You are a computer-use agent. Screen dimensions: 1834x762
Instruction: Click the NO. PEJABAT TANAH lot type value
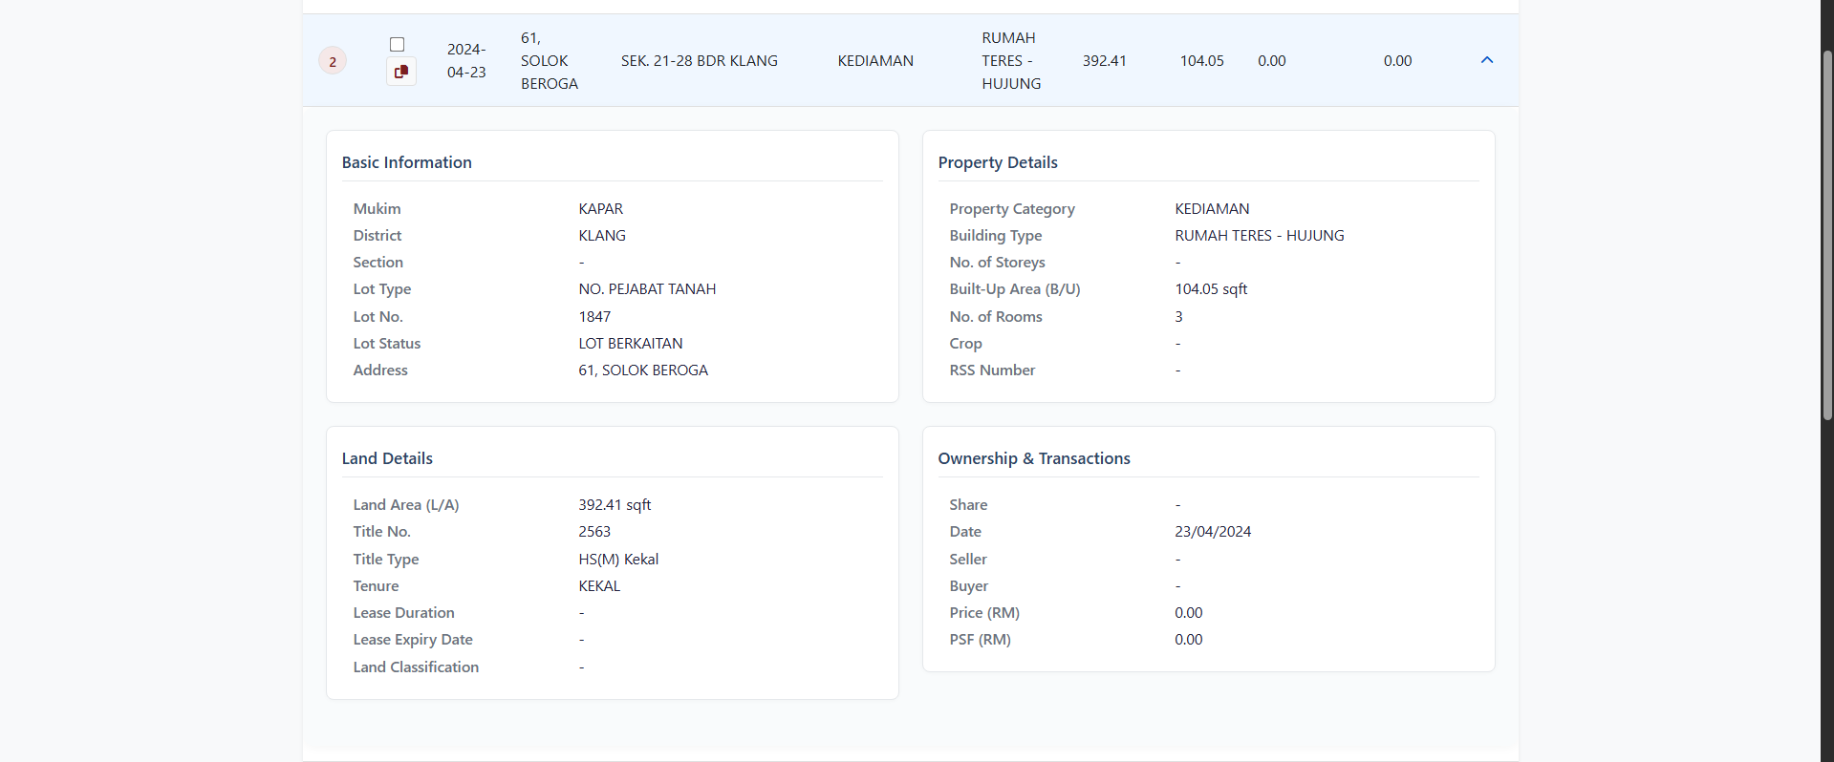pyautogui.click(x=647, y=289)
